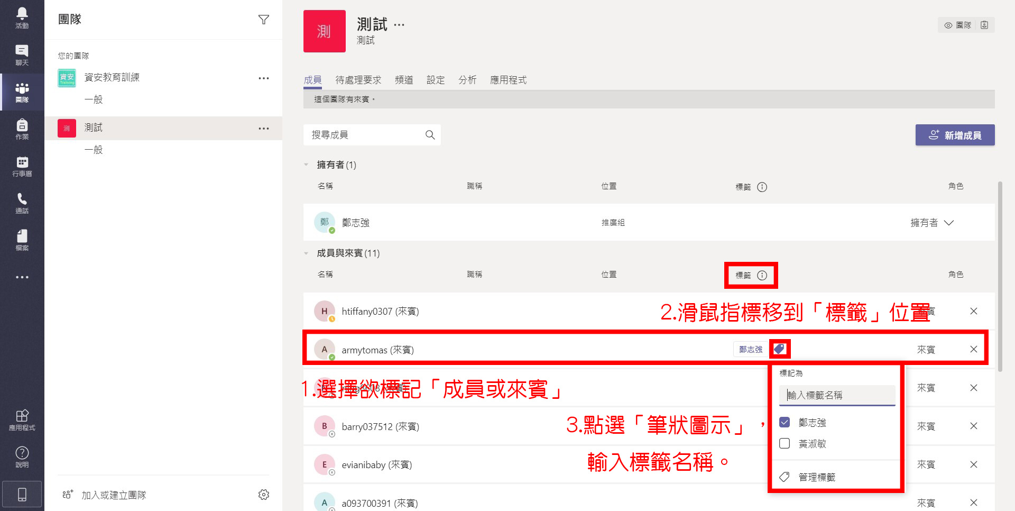Open the 聊天 chat icon in sidebar

click(22, 54)
